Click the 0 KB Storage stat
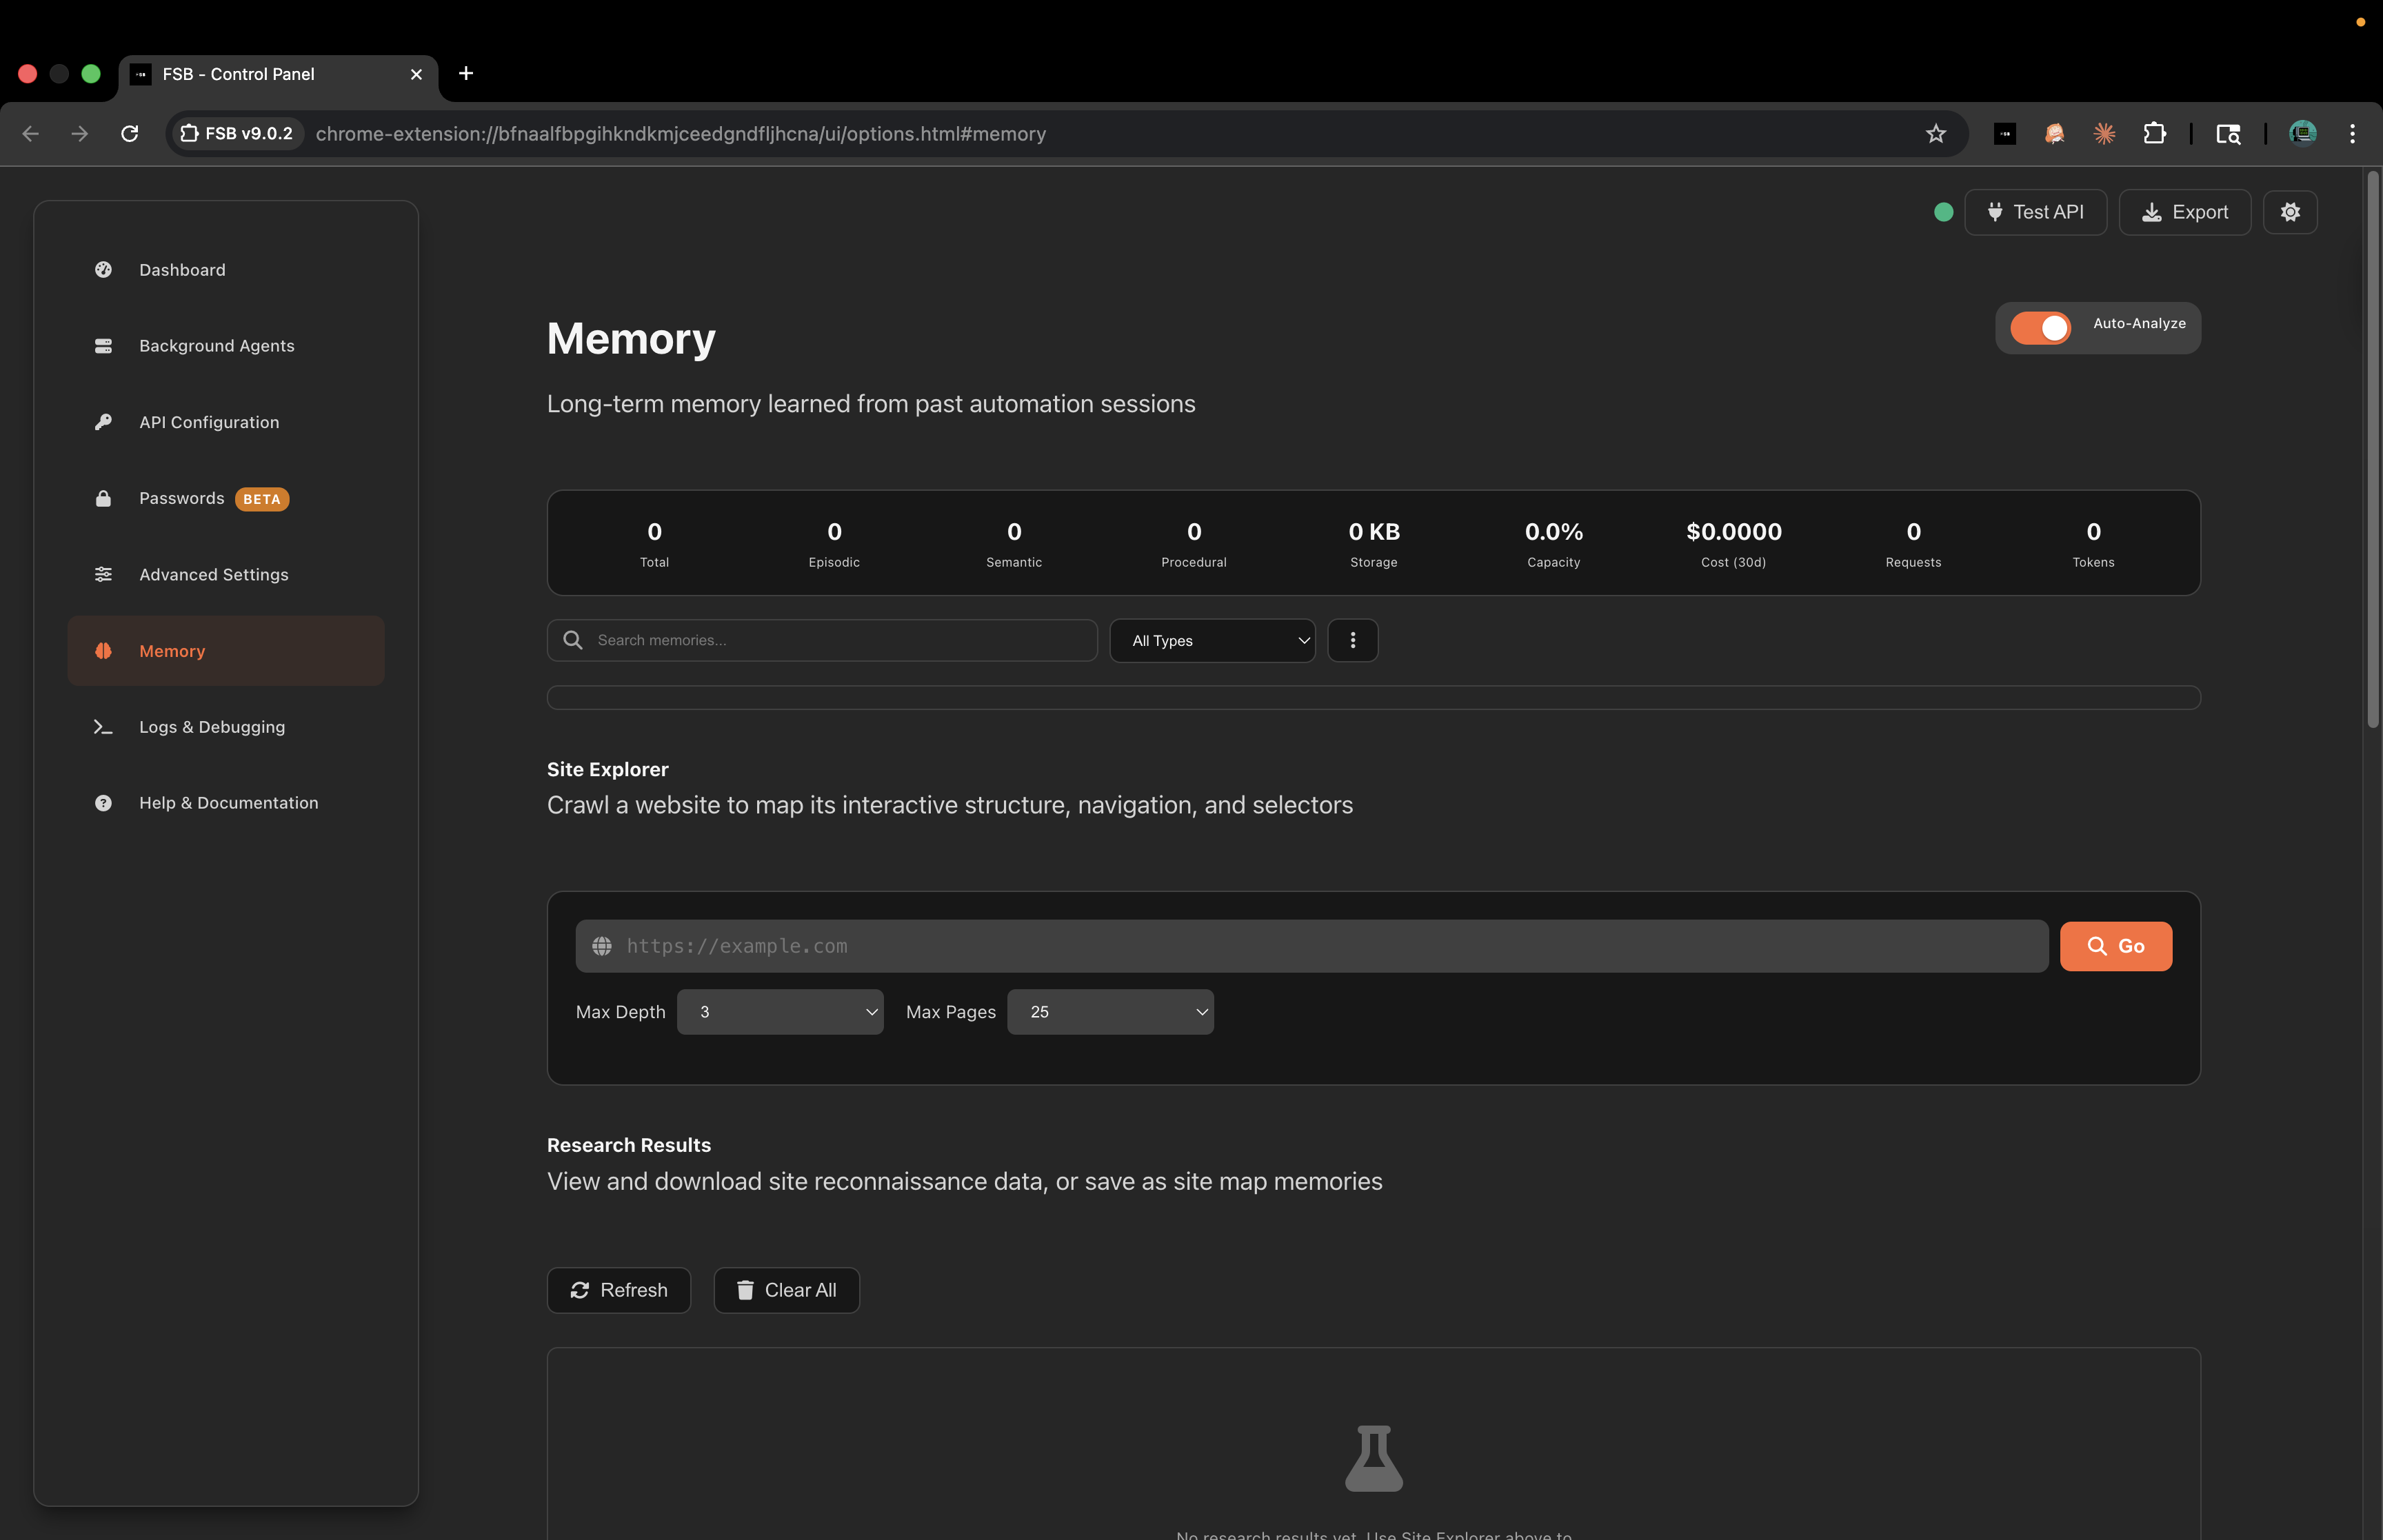 coord(1374,544)
